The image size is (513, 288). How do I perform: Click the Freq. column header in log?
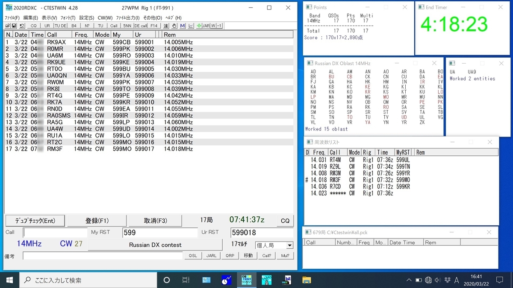82,35
